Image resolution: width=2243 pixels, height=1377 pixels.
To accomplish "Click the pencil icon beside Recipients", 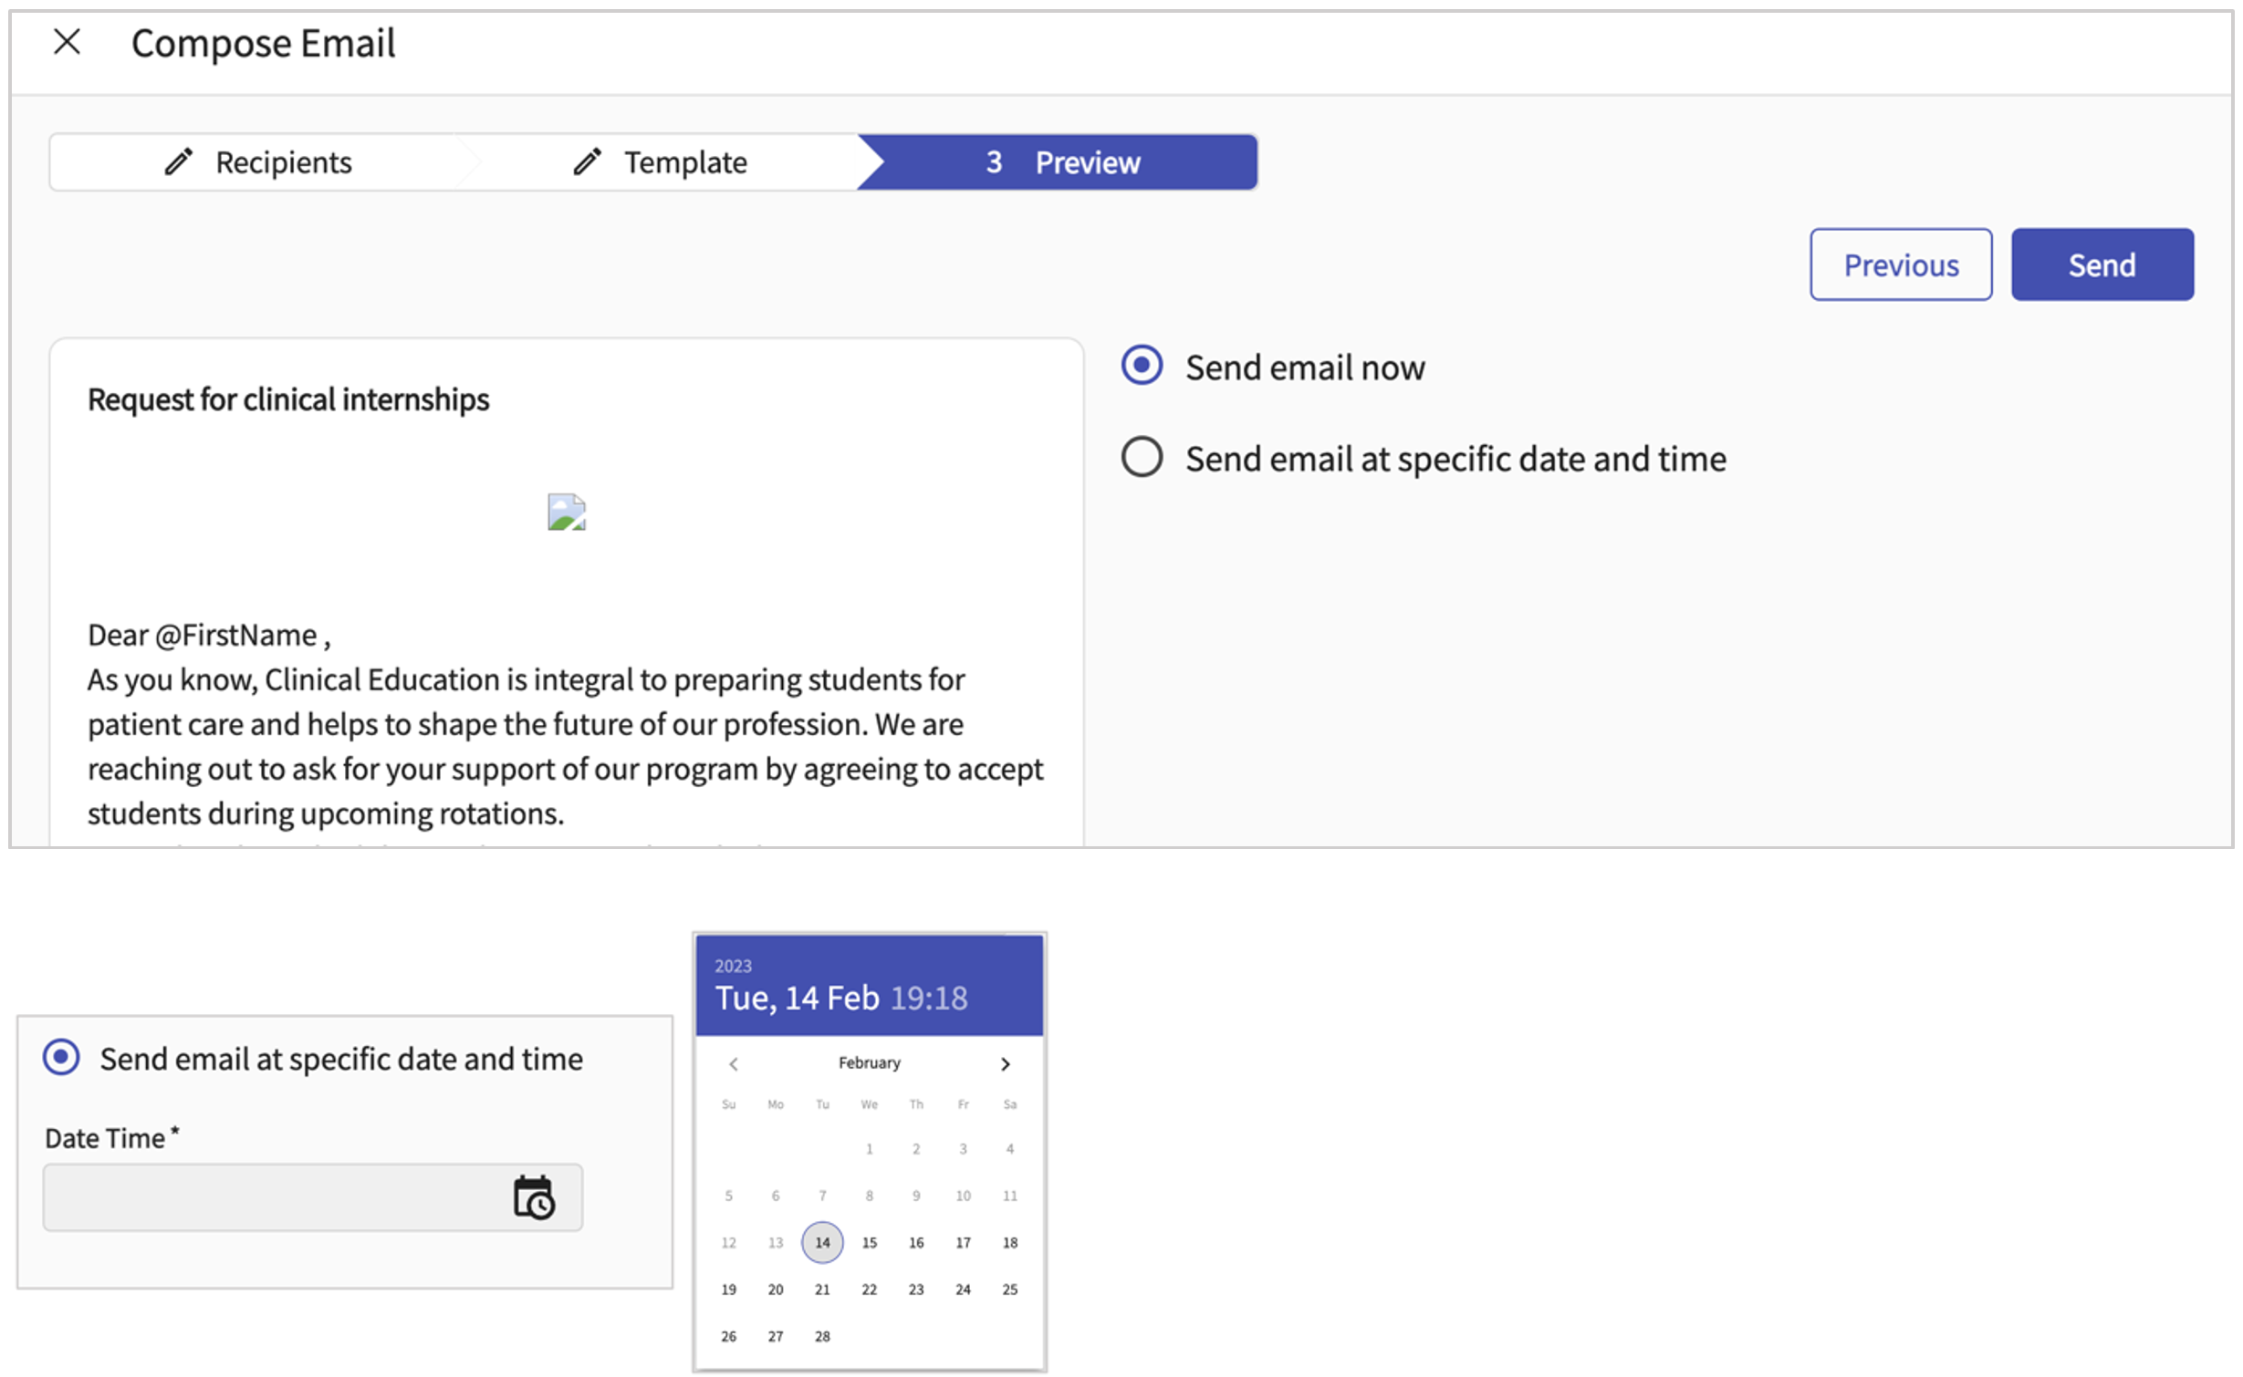I will tap(179, 162).
